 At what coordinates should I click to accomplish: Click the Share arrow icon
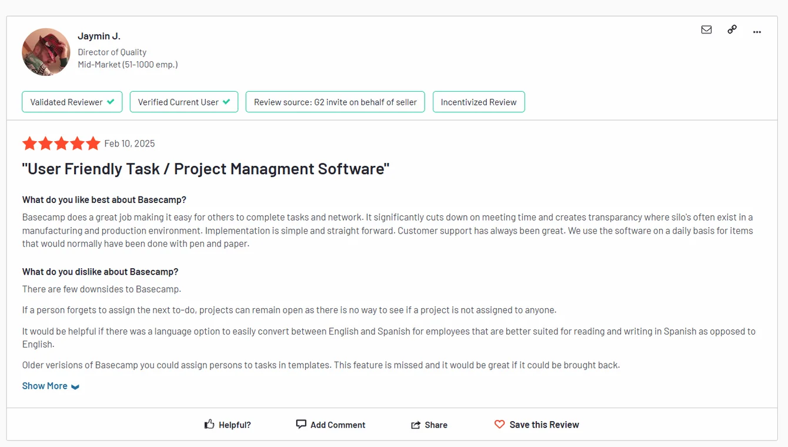(x=416, y=425)
